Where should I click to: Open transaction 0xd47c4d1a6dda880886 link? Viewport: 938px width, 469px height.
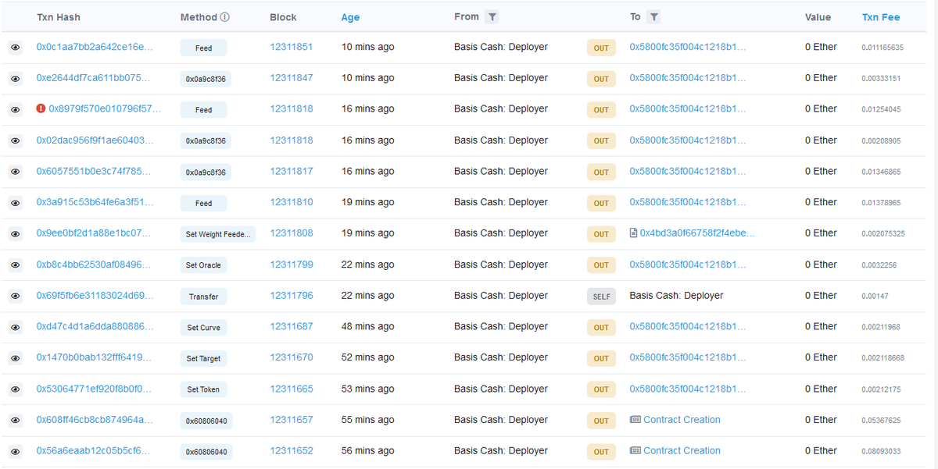(94, 327)
